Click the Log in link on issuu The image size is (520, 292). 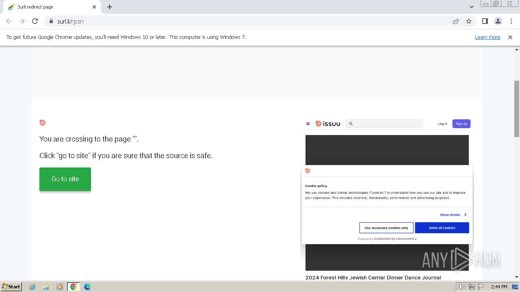click(x=442, y=124)
